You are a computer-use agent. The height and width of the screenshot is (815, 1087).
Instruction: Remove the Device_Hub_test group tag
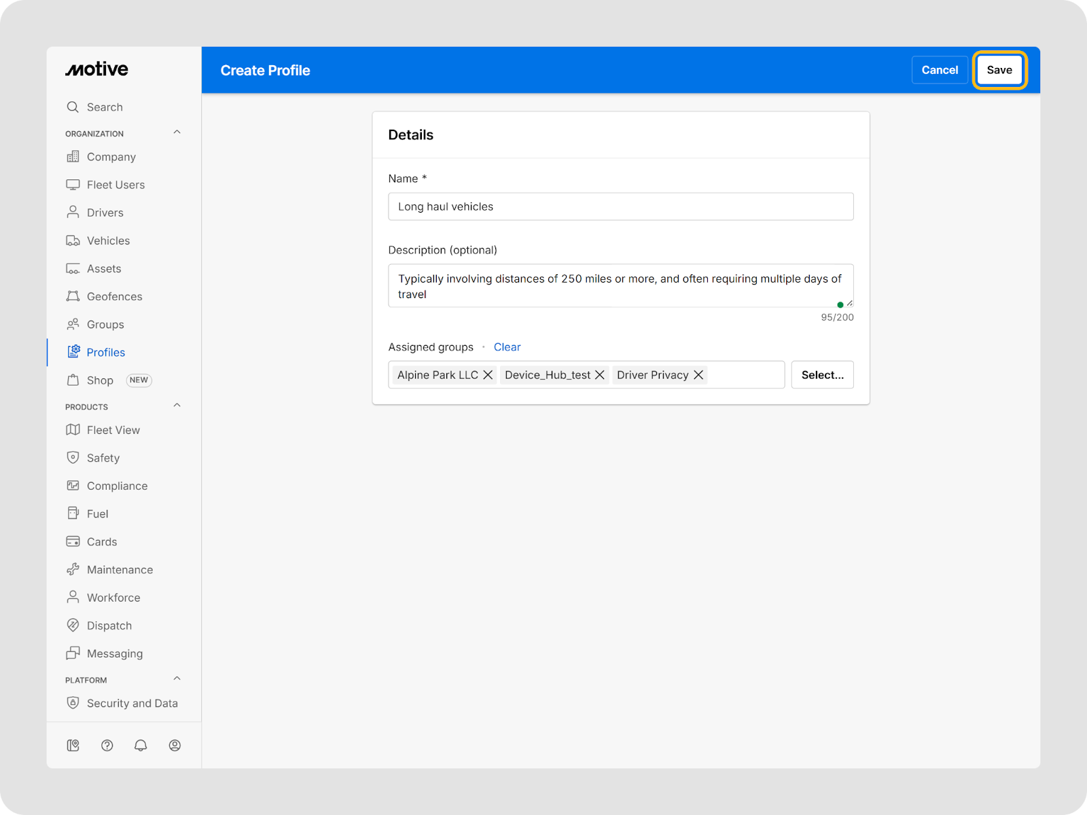tap(600, 375)
